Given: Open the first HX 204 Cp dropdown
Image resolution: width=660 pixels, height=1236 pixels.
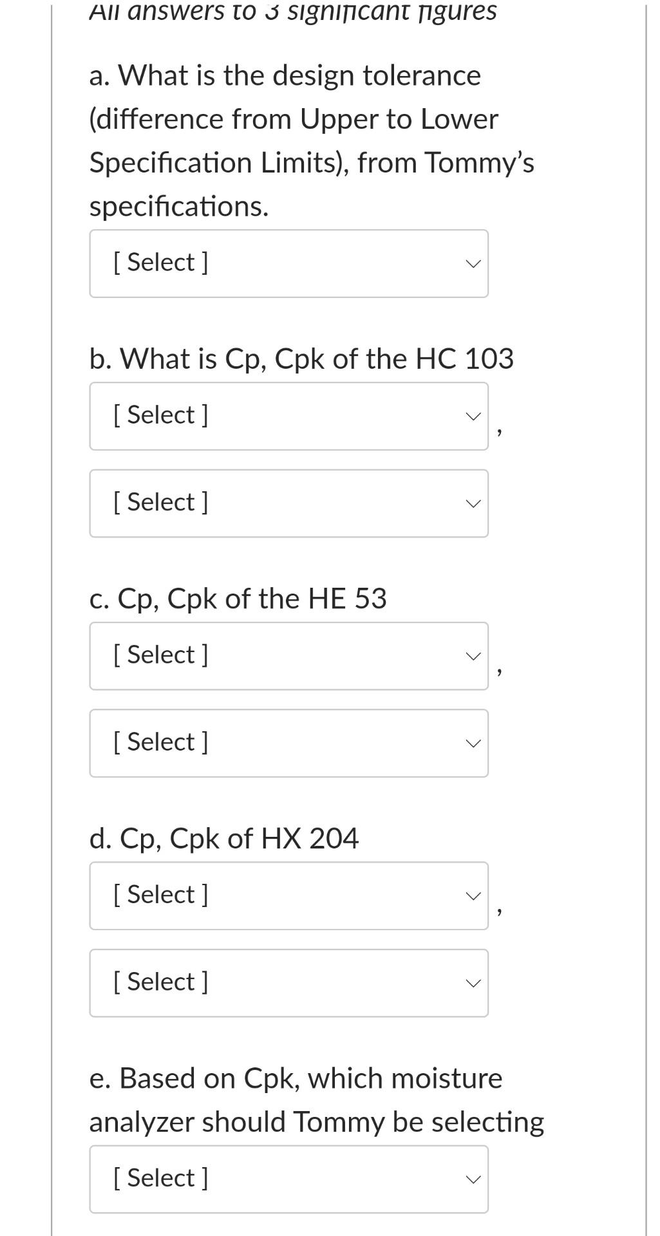Looking at the screenshot, I should [288, 895].
